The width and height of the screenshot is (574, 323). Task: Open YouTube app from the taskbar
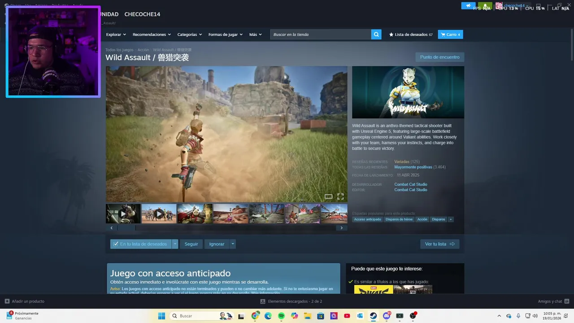click(x=347, y=316)
